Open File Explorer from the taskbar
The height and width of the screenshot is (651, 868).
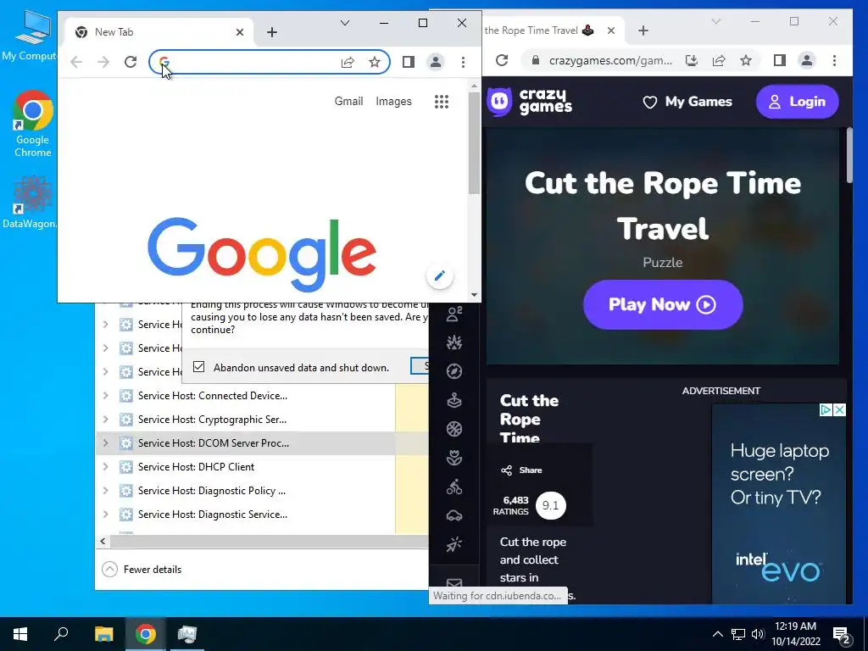click(x=103, y=634)
